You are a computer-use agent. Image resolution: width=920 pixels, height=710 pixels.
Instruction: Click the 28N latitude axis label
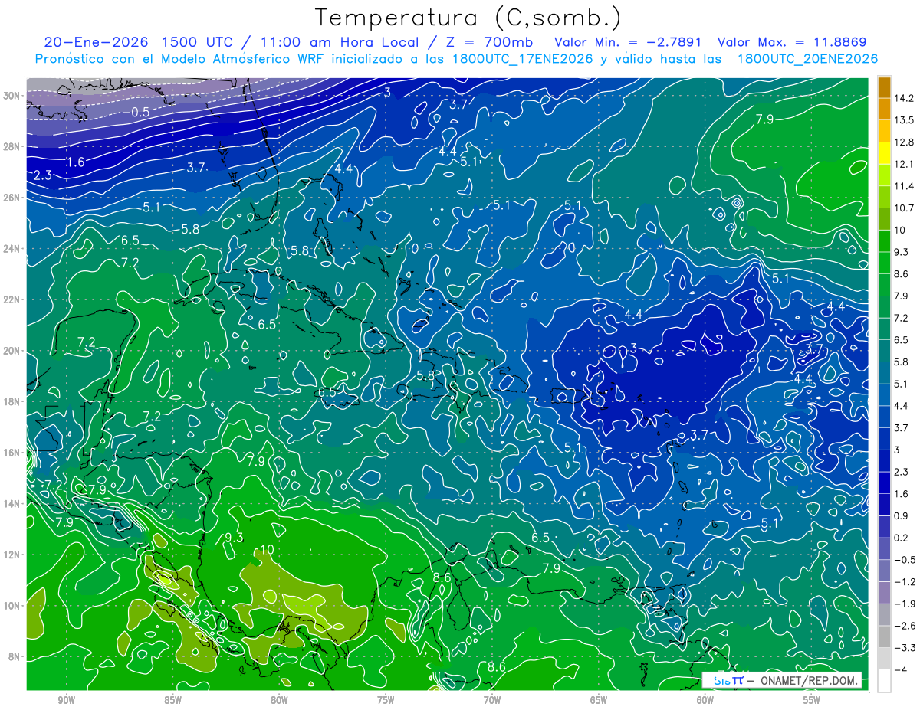pos(11,146)
